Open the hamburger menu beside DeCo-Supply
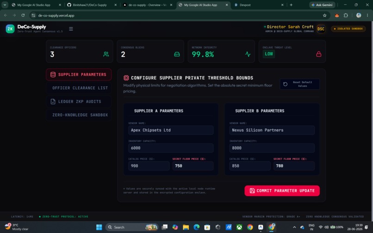 [x=71, y=29]
